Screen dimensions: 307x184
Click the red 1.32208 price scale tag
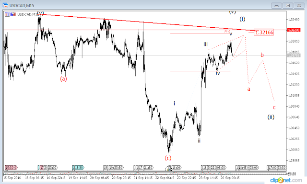[294, 30]
